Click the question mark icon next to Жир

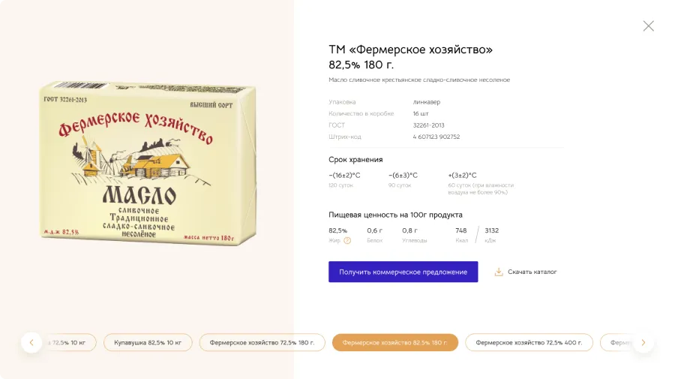[347, 241]
